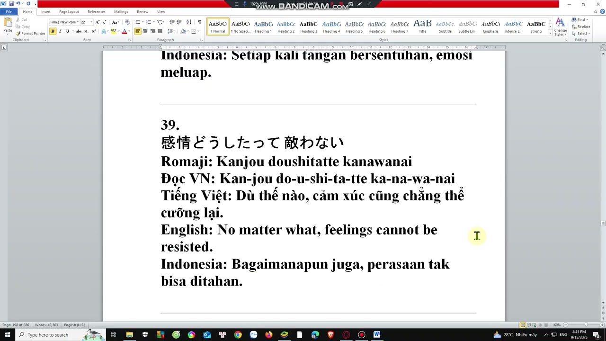
Task: Click the Clear Formatting icon
Action: 127,22
